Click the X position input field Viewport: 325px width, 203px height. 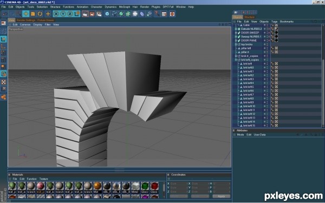pyautogui.click(x=179, y=184)
